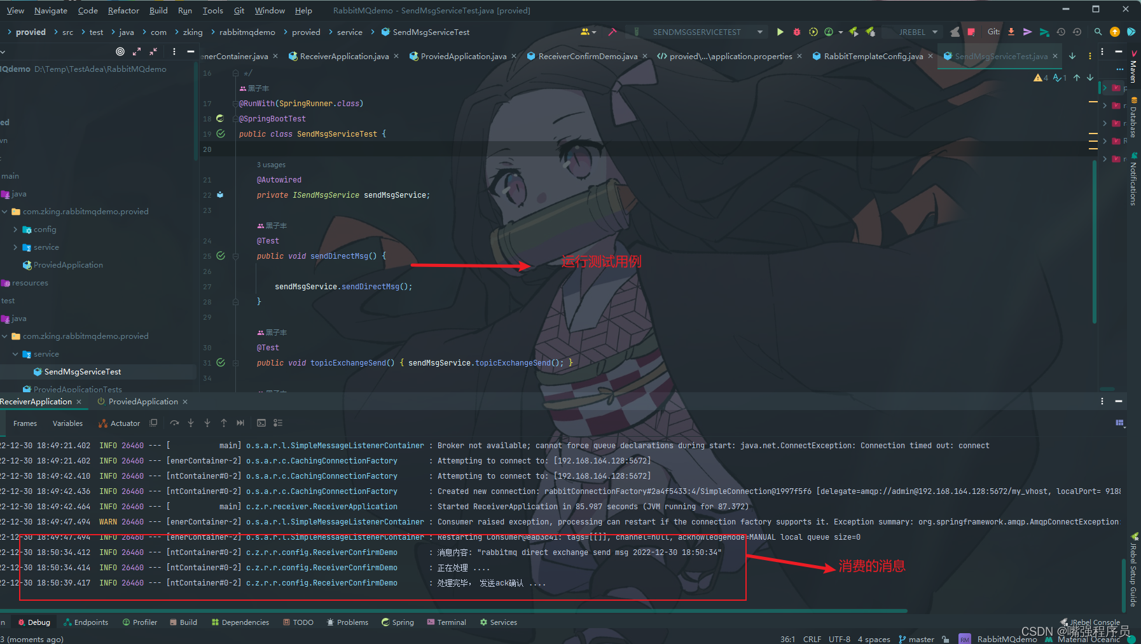Open the code-with-me users dropdown

coord(588,32)
